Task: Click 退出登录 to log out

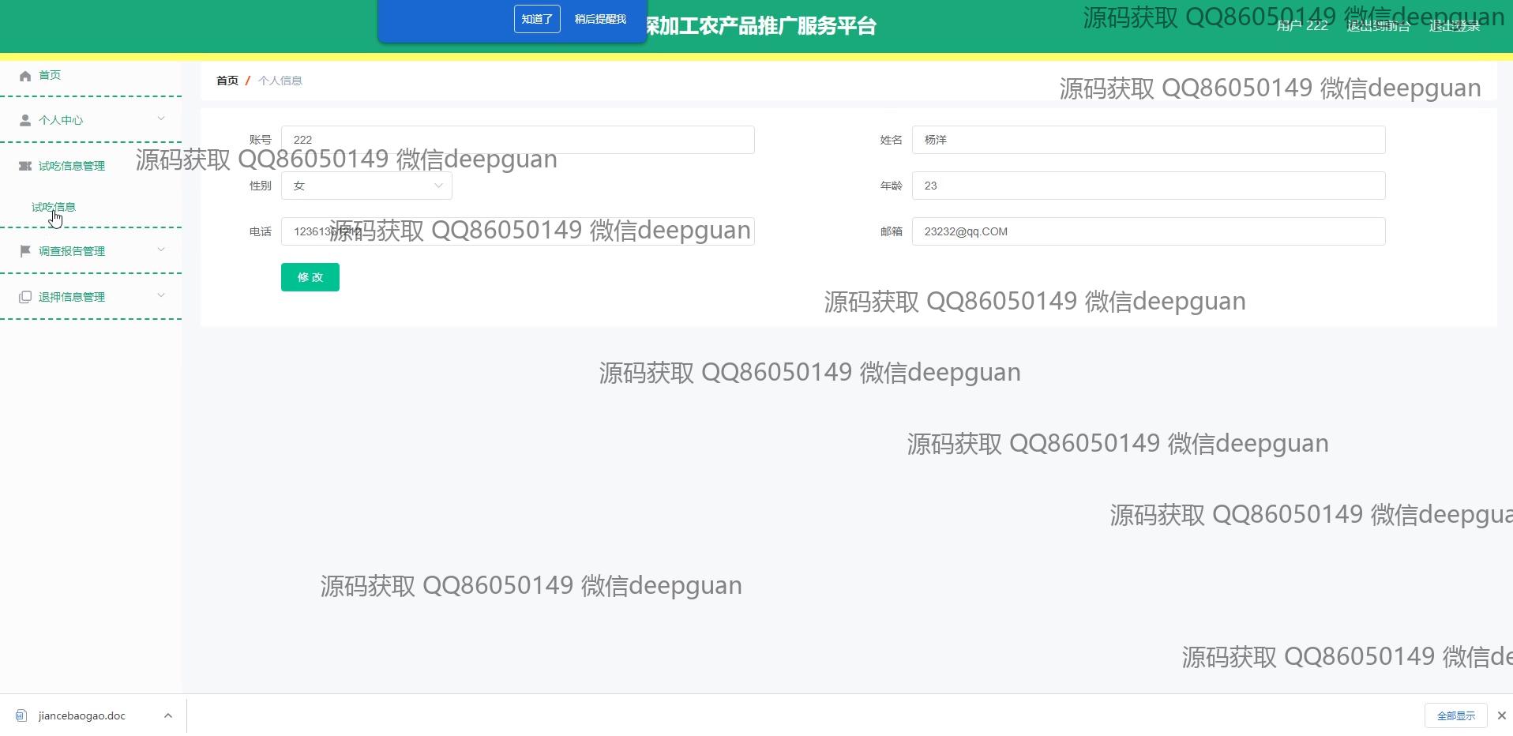Action: coord(1455,26)
